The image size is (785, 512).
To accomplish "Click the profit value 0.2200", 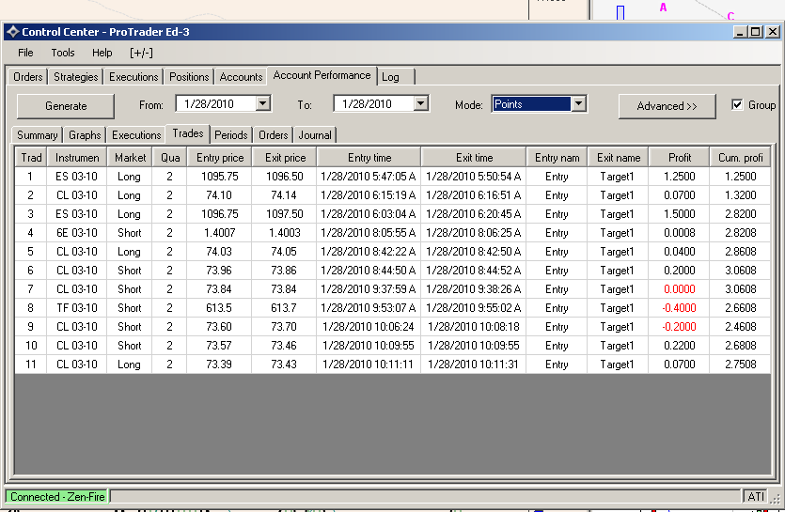I will pos(679,346).
